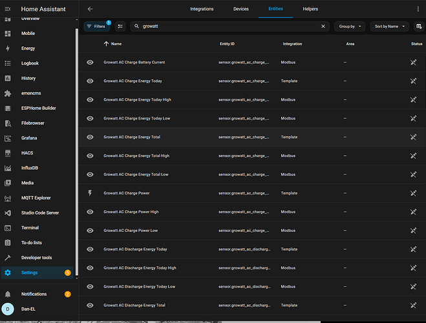Sort by the Name column header
426x323 pixels.
click(116, 44)
